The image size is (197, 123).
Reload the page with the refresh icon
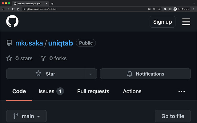pos(13,9)
